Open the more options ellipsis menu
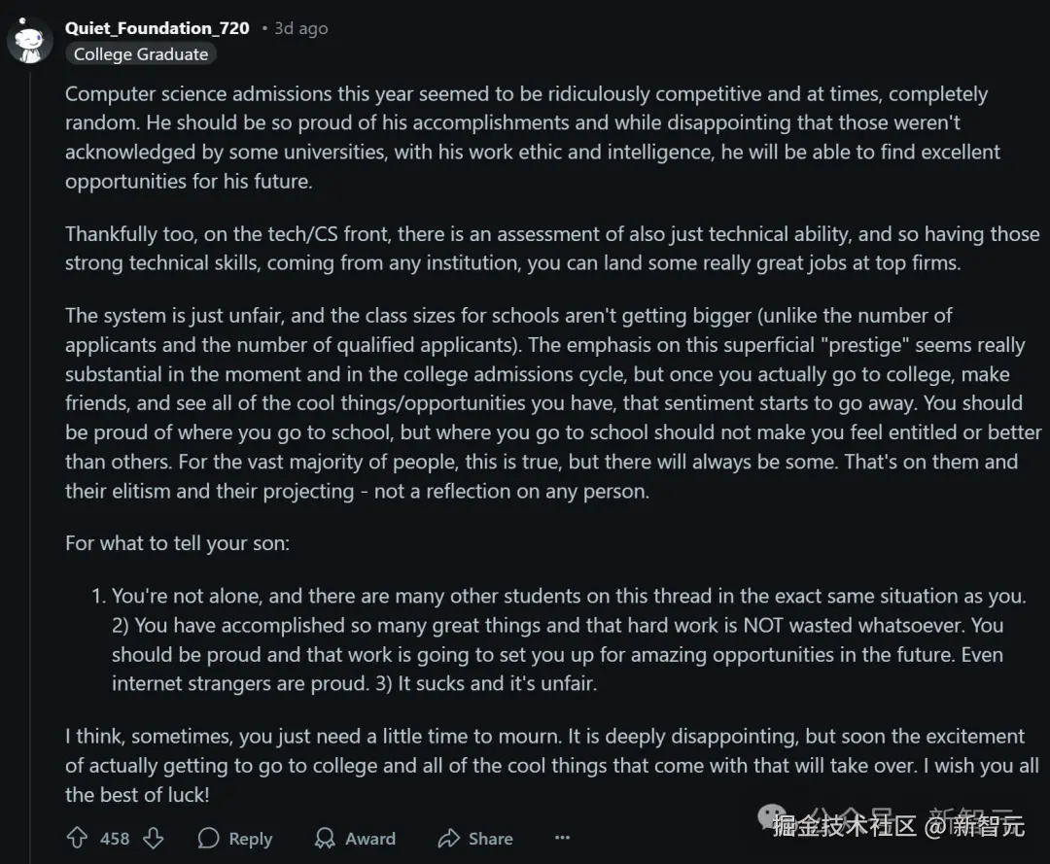Screen dimensions: 1050x864 tap(562, 838)
